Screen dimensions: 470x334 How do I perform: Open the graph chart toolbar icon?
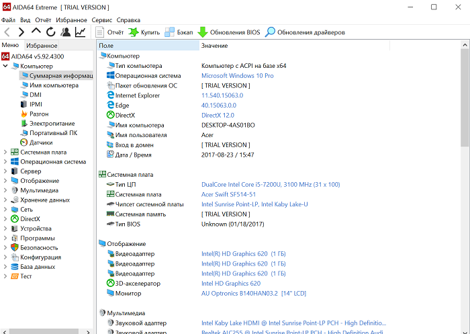click(x=80, y=32)
